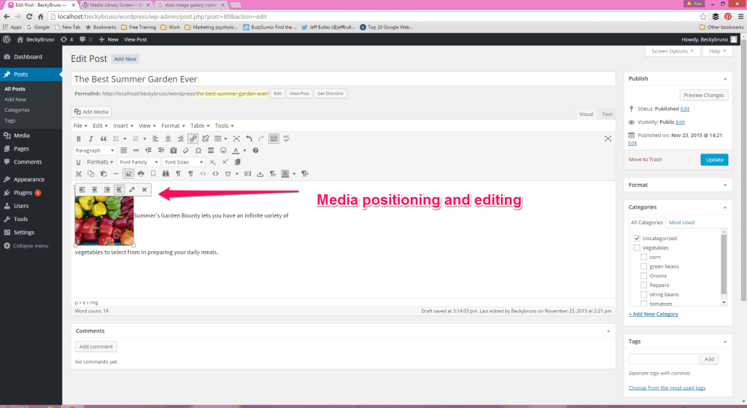Click the anchor bookmark icon

153,174
